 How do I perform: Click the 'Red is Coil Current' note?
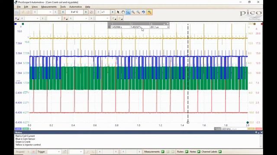tap(25, 136)
